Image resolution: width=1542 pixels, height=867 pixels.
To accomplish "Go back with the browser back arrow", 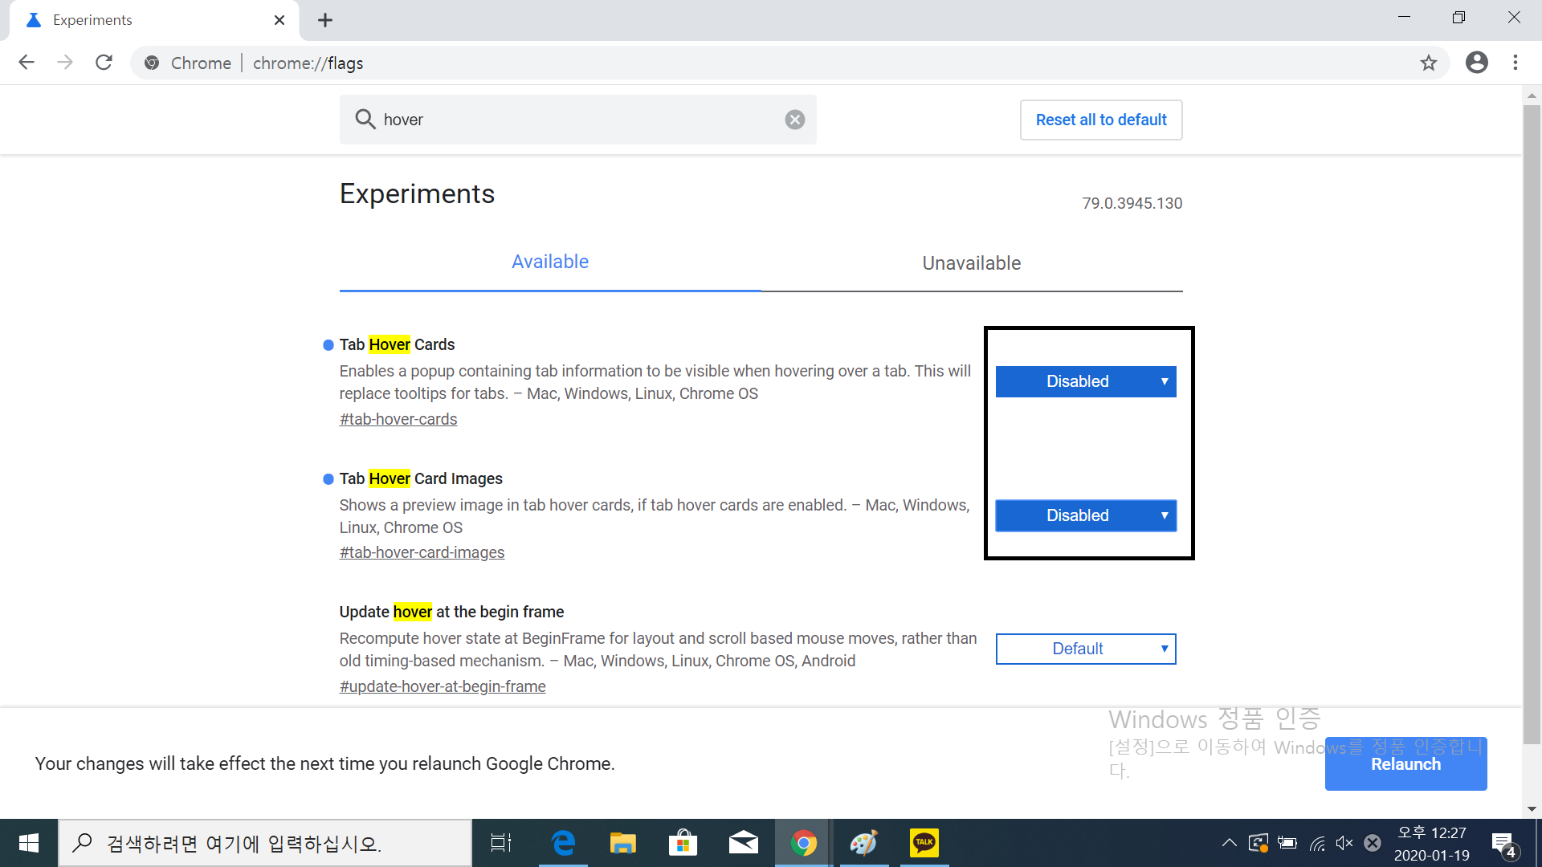I will pyautogui.click(x=27, y=63).
